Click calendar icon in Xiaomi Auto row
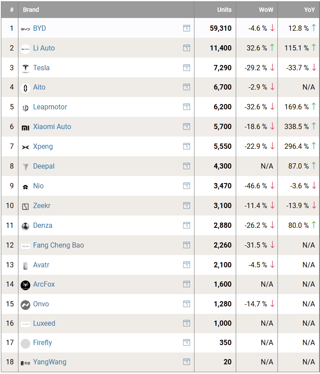Viewport: 320px width, 374px height. tap(187, 127)
